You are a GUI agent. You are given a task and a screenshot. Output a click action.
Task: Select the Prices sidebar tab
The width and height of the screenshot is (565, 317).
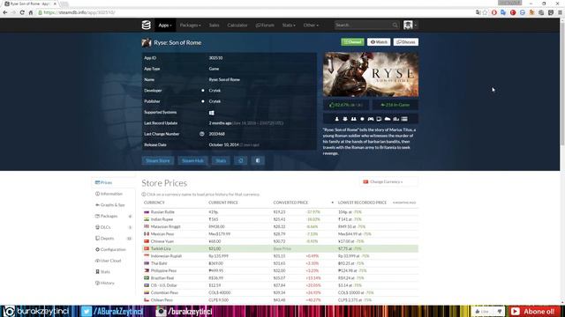113,182
